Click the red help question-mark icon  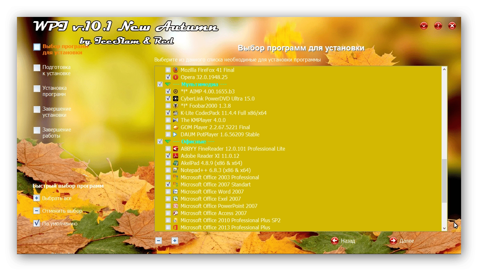pyautogui.click(x=438, y=26)
